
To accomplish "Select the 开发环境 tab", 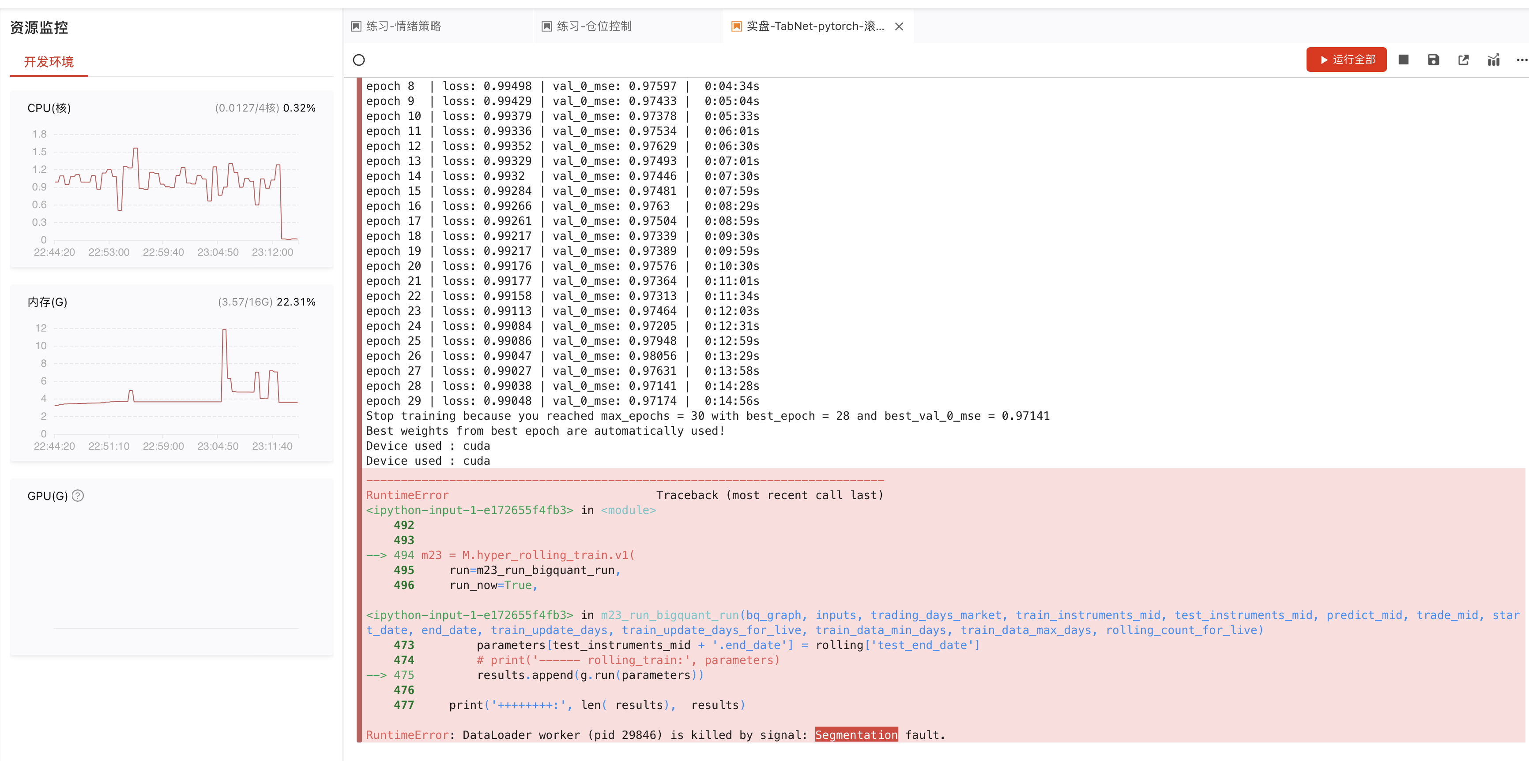I will point(49,62).
